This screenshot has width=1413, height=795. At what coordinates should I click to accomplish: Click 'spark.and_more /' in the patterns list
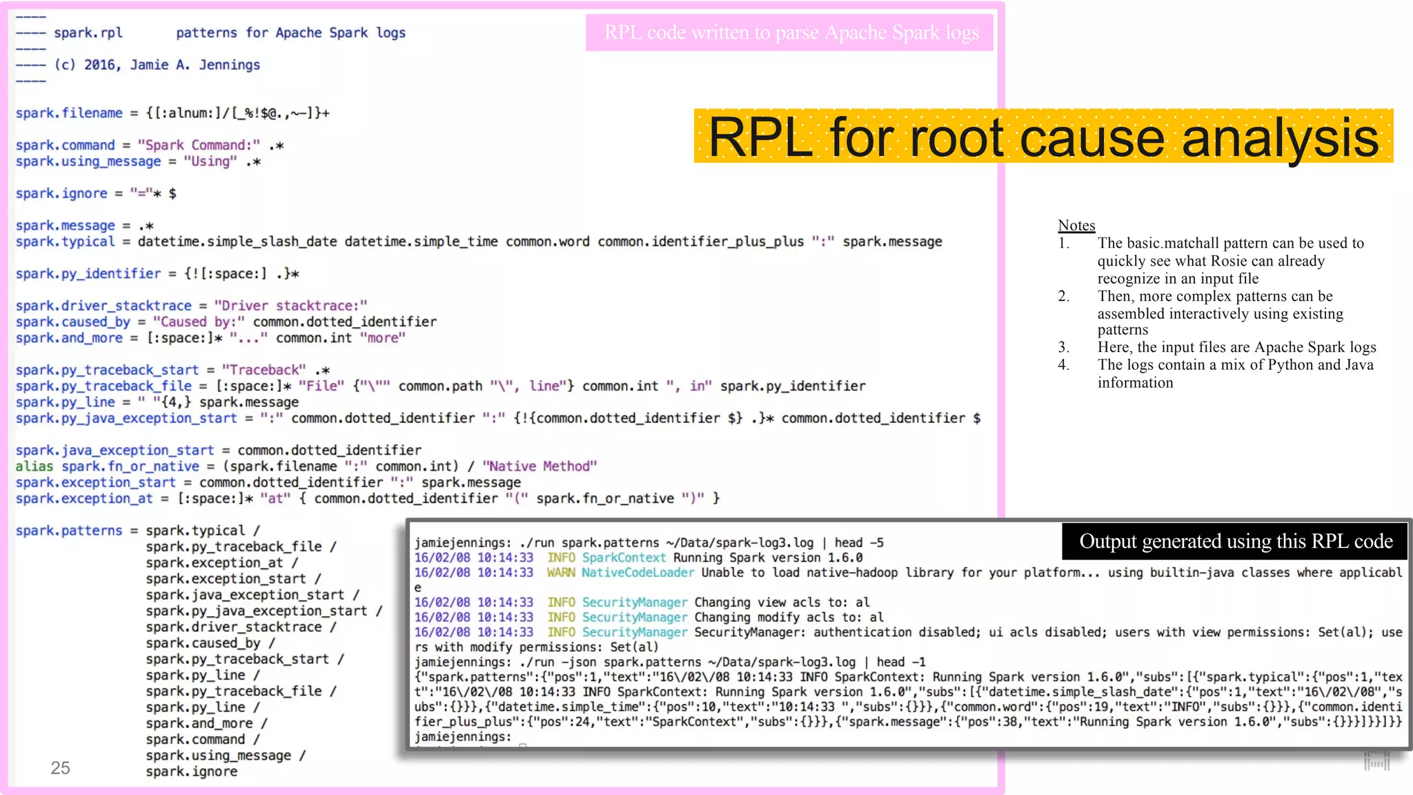(x=207, y=723)
